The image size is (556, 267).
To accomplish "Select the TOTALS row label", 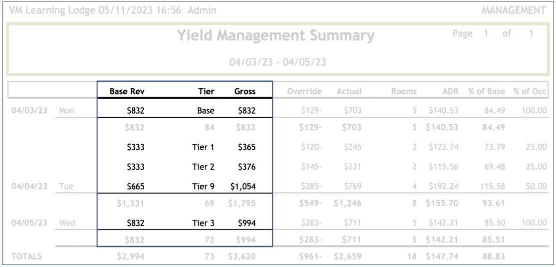I will (27, 256).
